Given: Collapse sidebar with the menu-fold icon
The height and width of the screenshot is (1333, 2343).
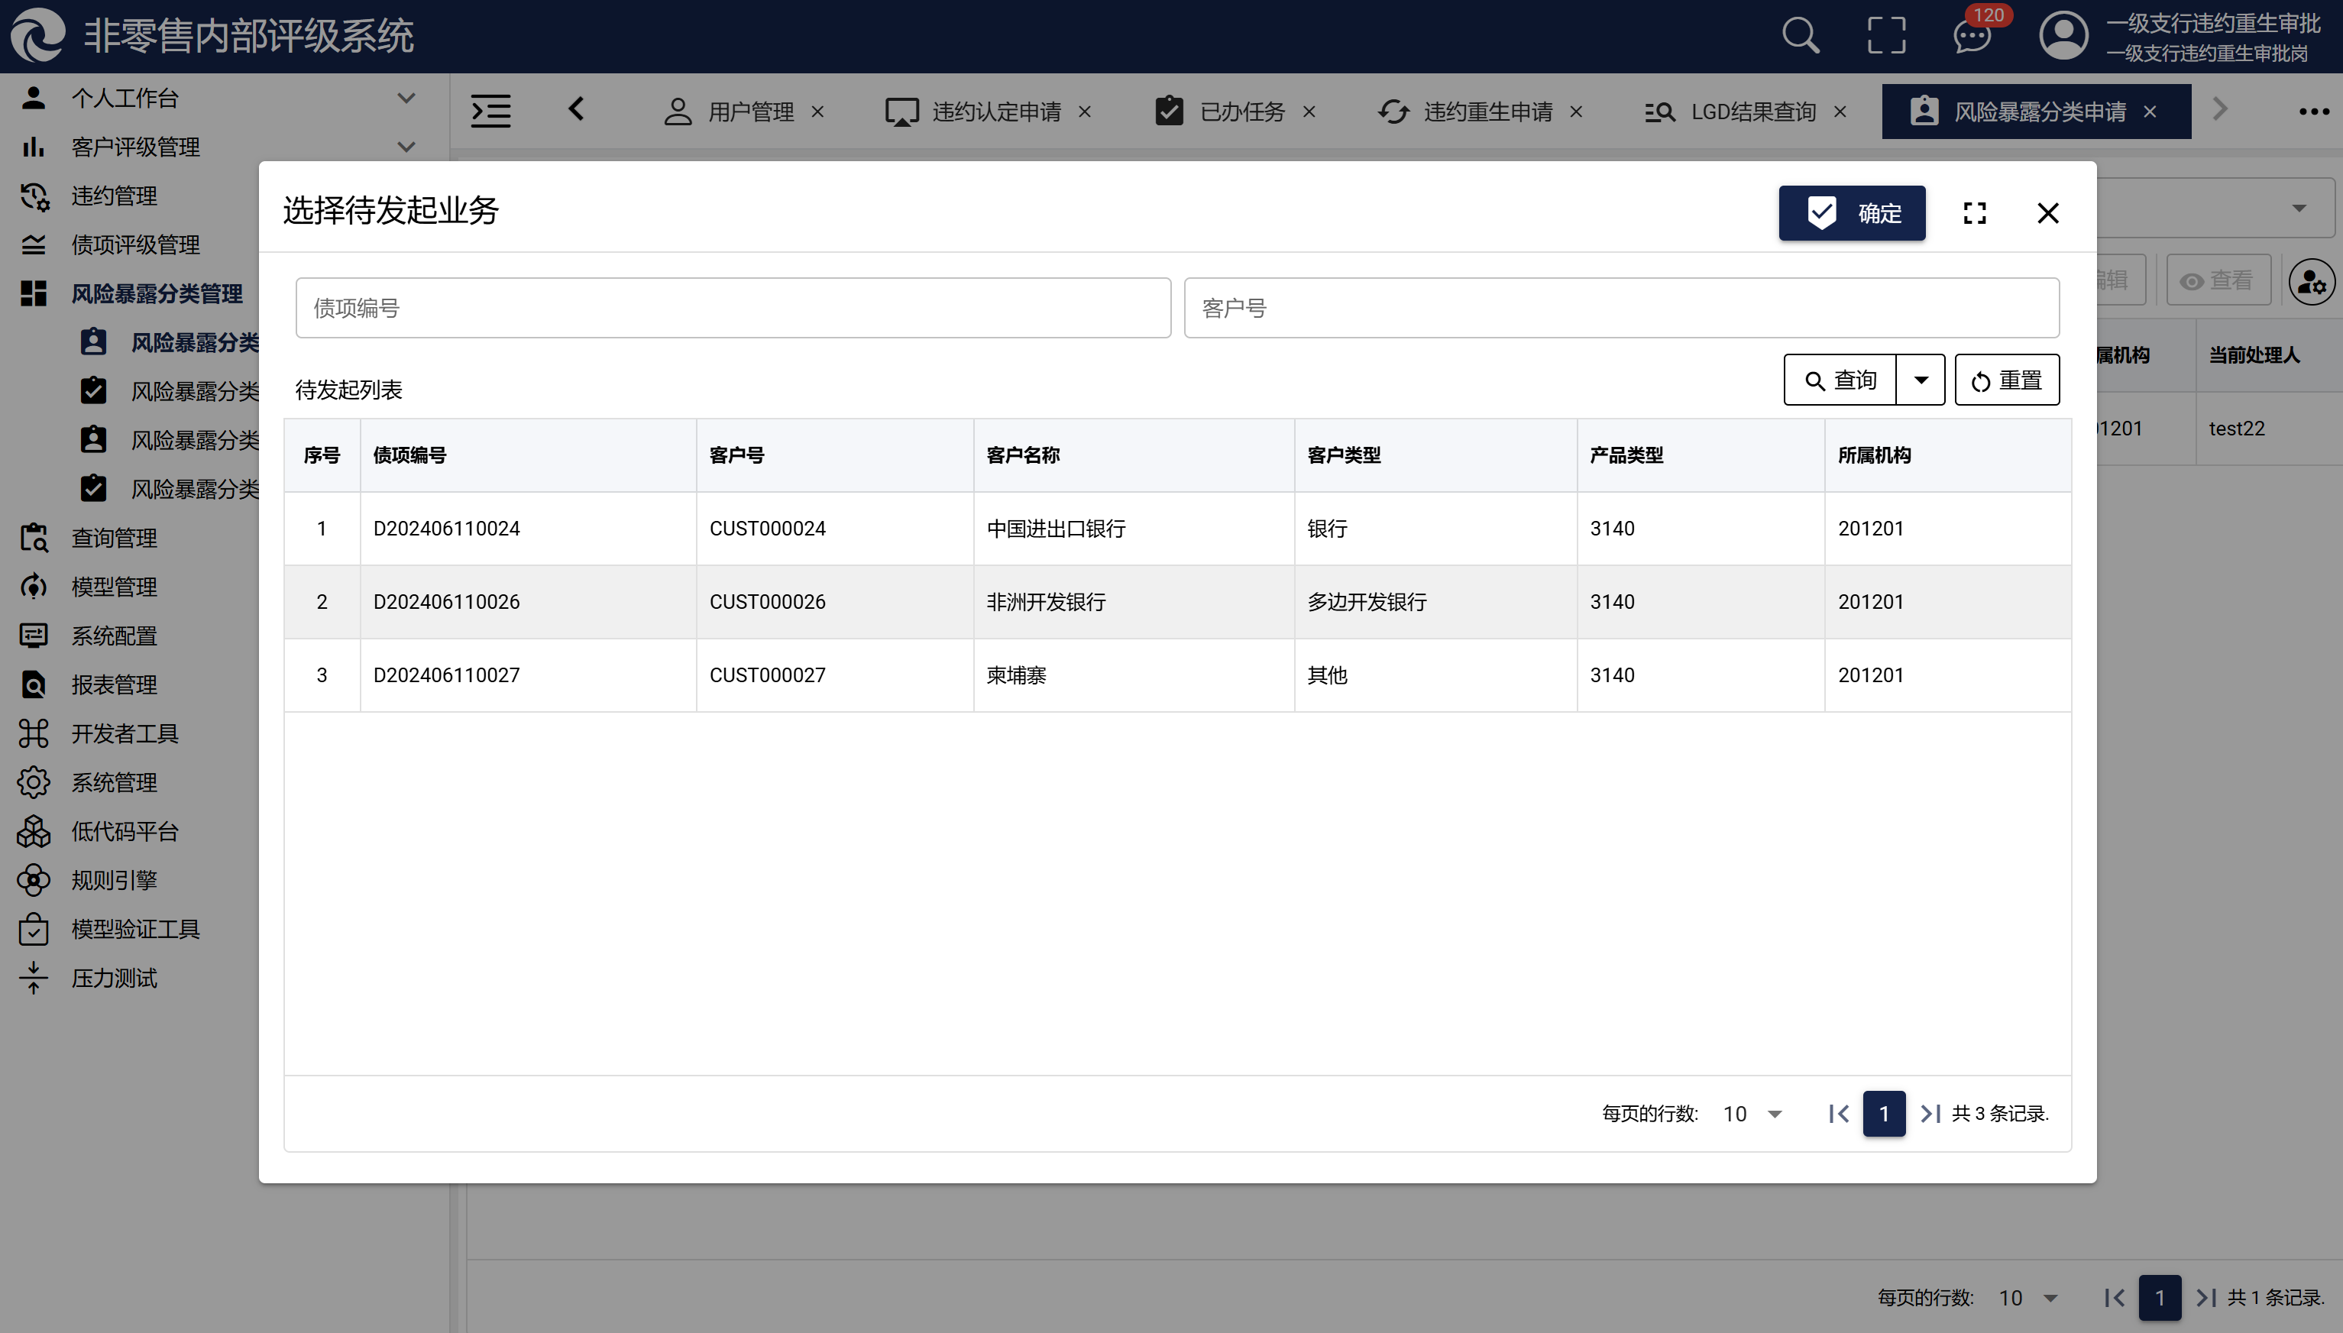Looking at the screenshot, I should point(490,112).
